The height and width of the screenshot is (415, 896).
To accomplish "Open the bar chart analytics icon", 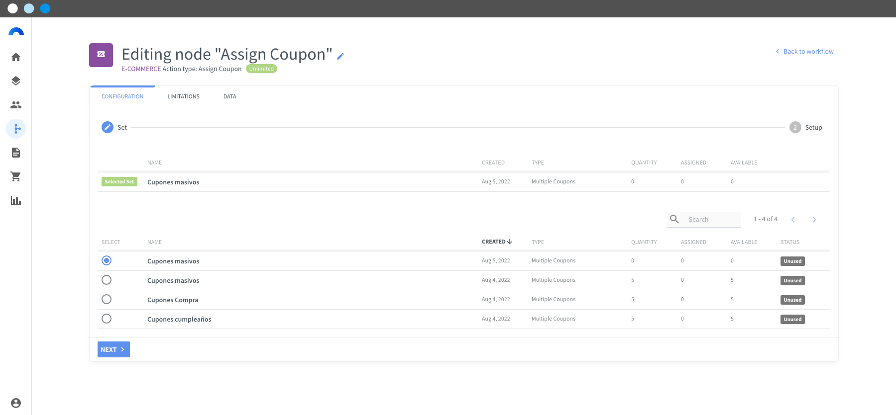I will [16, 200].
